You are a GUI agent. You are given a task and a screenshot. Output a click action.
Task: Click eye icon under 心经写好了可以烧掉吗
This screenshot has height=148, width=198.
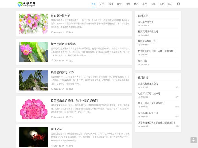[x=139, y=97]
